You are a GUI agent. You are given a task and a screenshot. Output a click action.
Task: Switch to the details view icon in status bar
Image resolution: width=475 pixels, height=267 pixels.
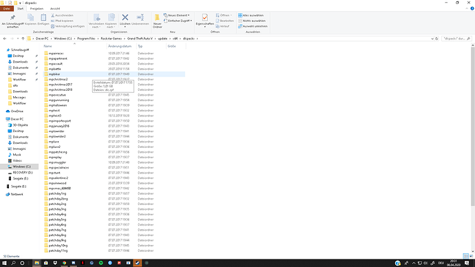[465, 256]
